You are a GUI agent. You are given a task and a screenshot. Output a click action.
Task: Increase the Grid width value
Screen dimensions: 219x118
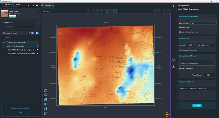[194, 44]
